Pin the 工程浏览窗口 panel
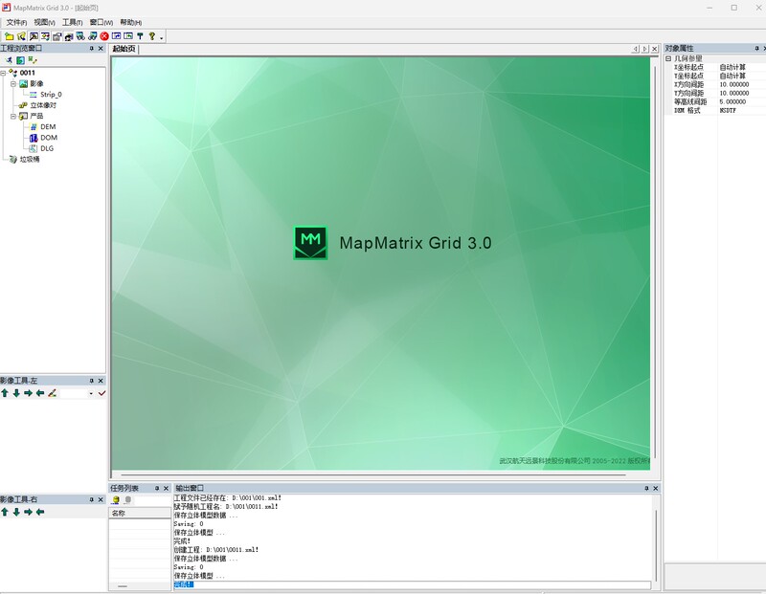This screenshot has width=766, height=594. 91,49
